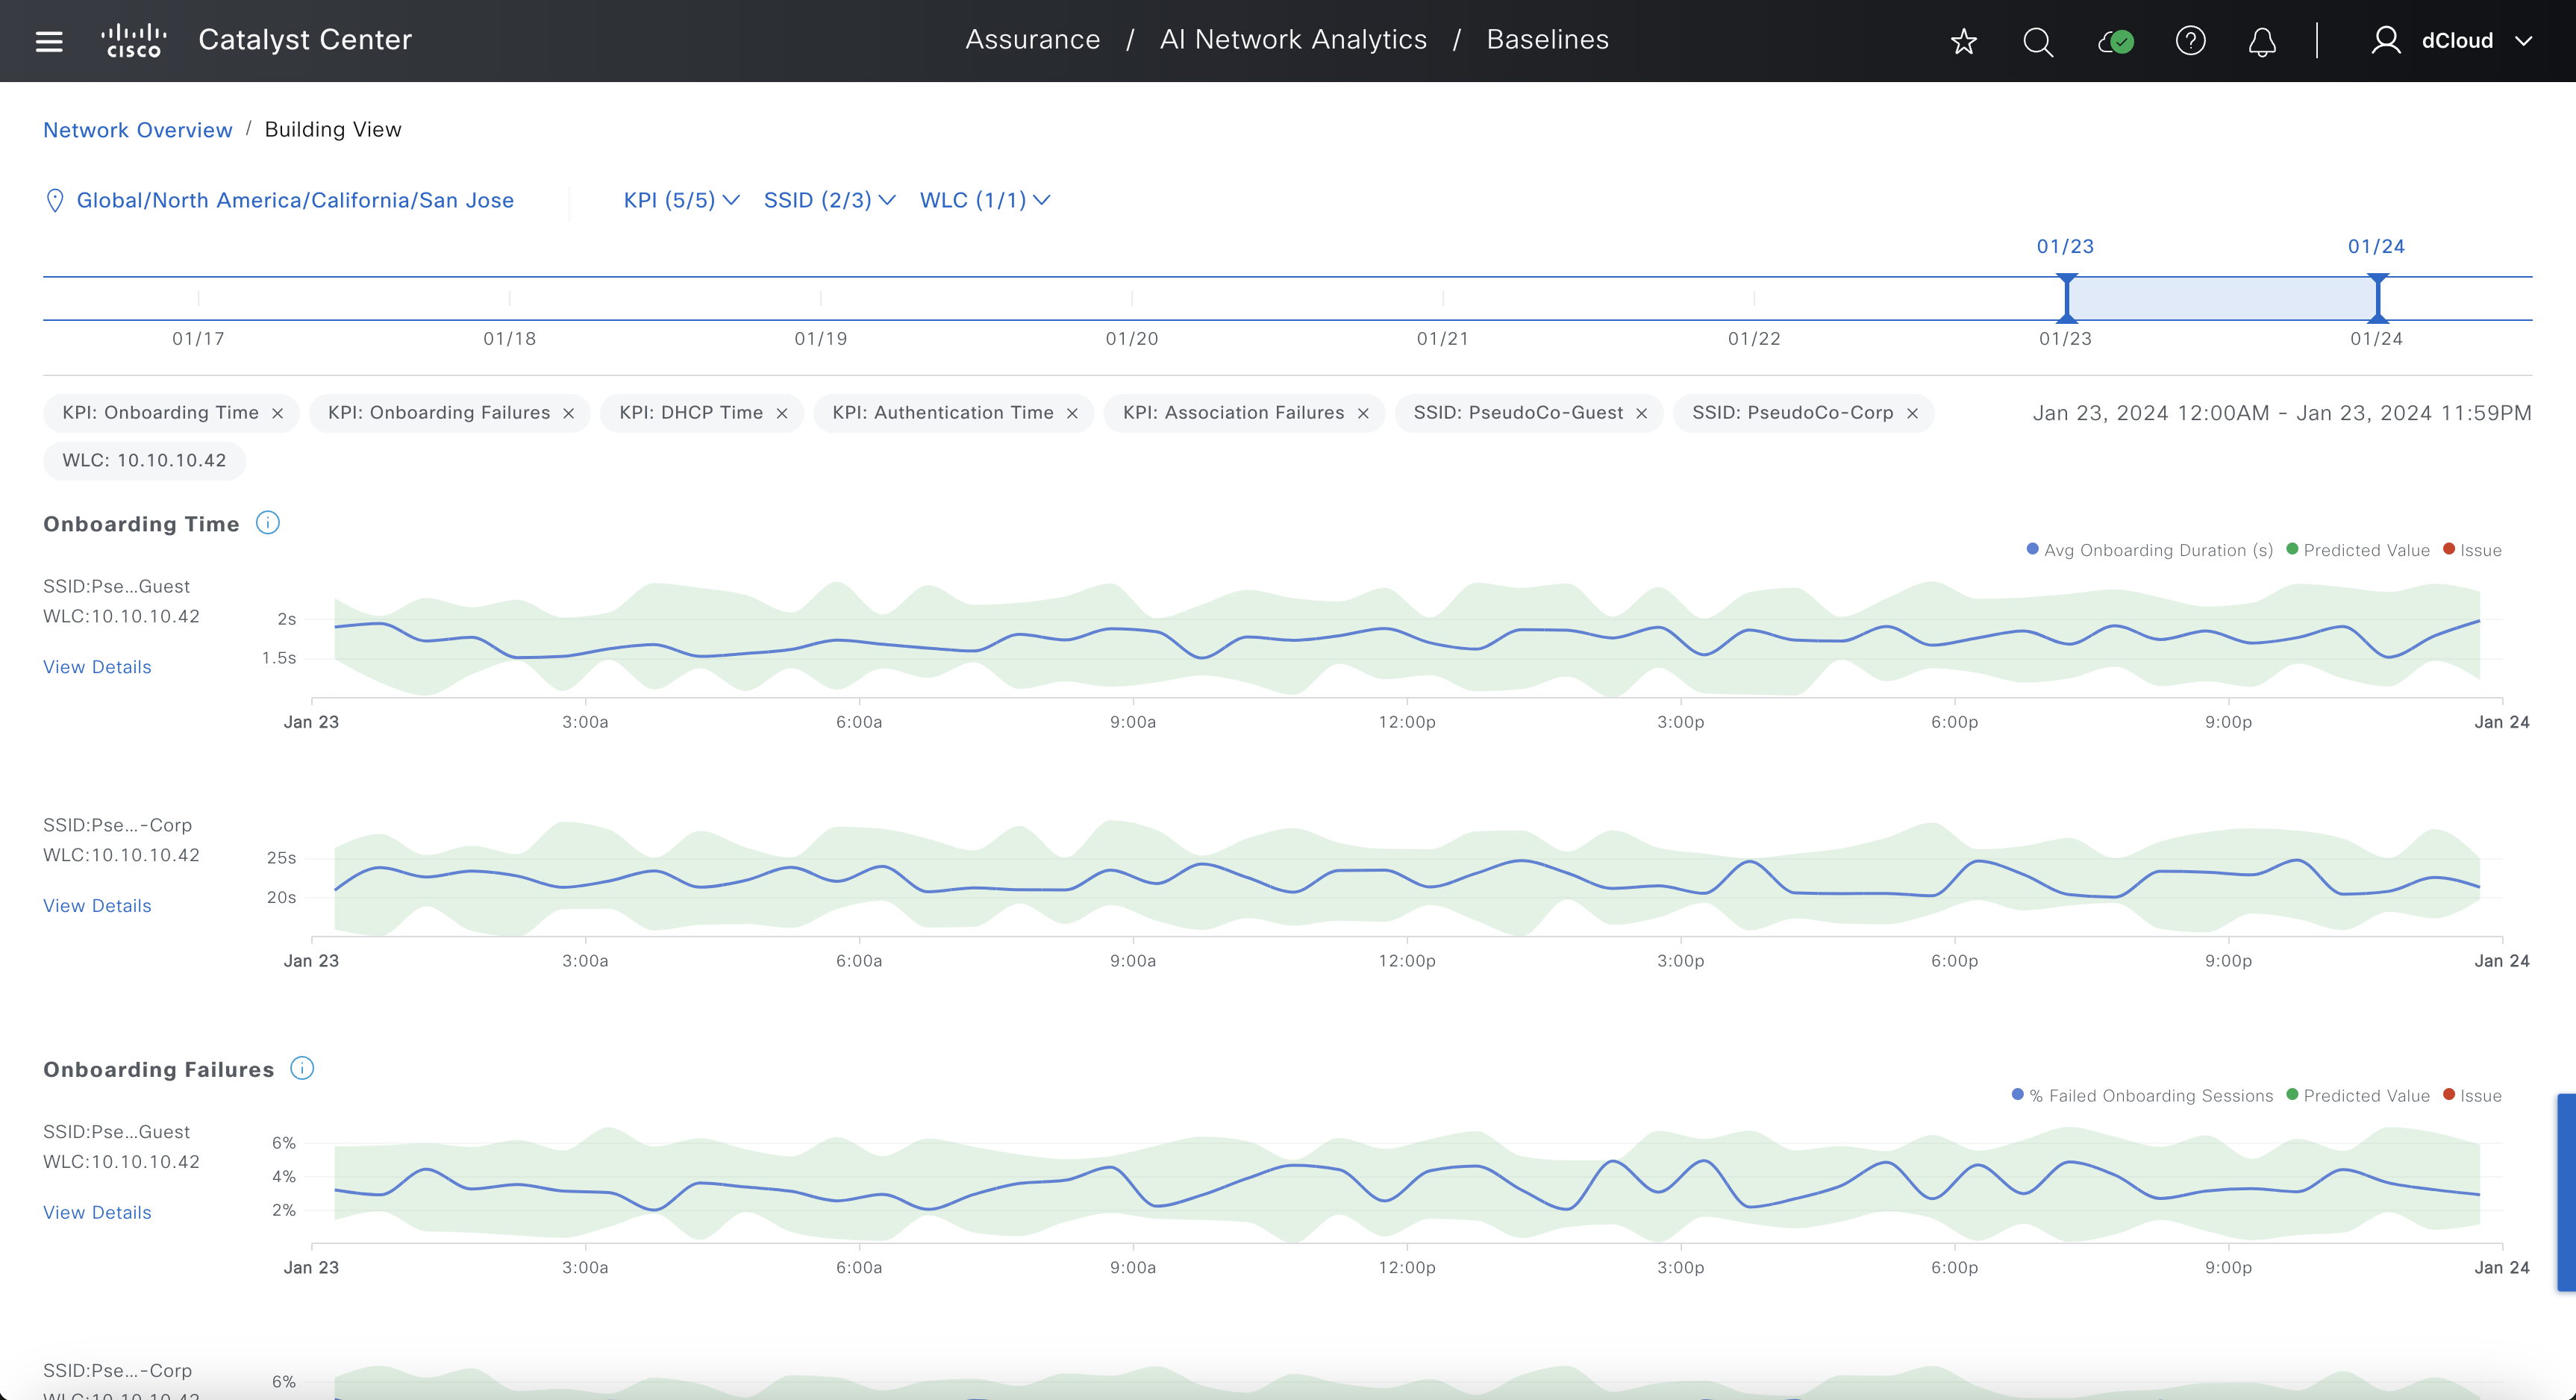Click the location pin icon beside San Jose
The image size is (2576, 1400).
tap(55, 200)
